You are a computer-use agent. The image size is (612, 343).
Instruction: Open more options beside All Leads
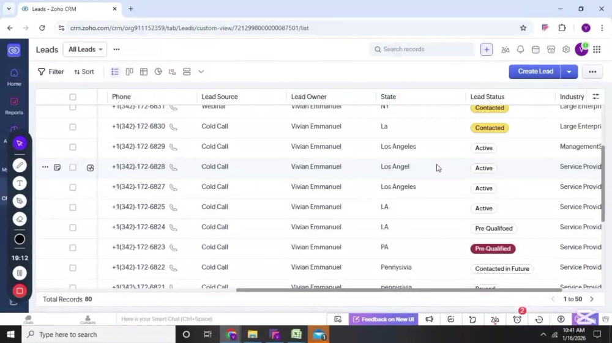[116, 50]
